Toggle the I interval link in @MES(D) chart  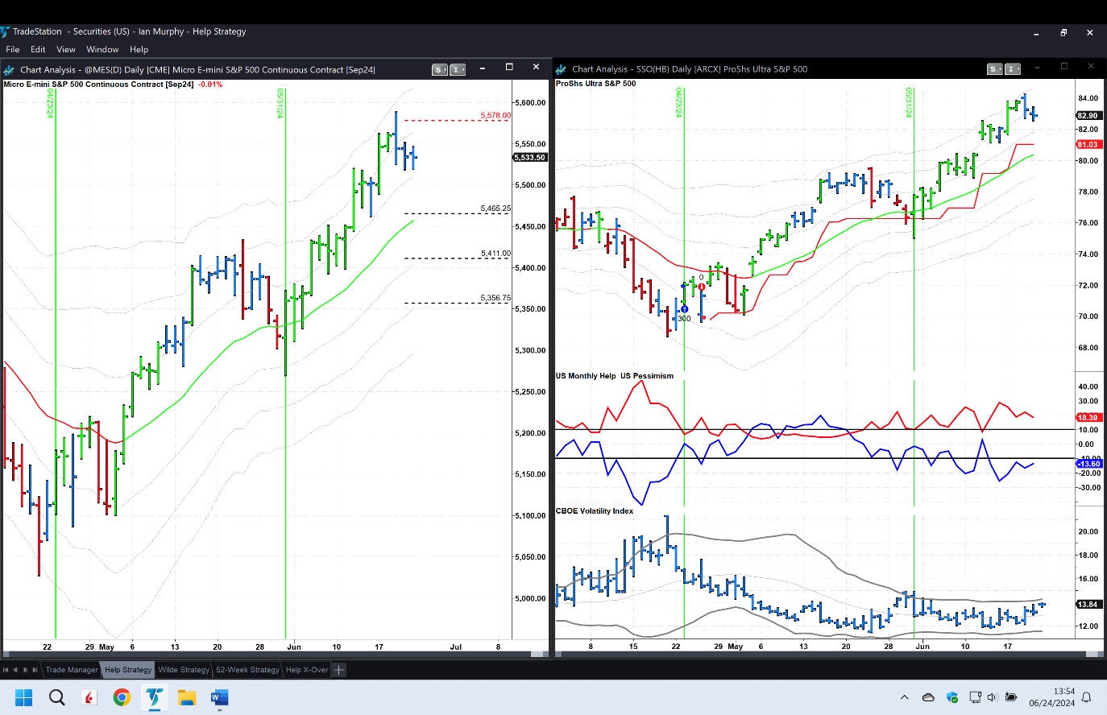tap(458, 69)
